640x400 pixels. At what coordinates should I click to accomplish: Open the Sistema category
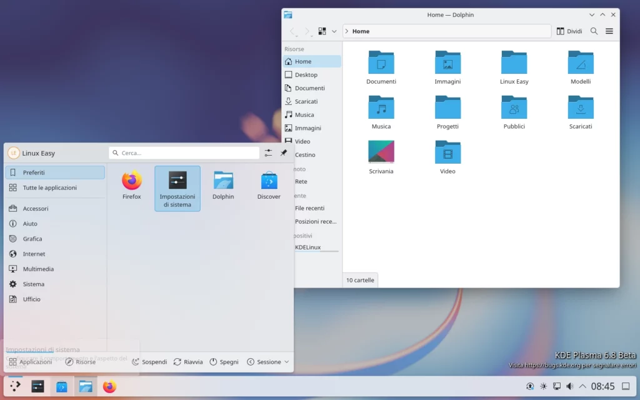tap(55, 284)
